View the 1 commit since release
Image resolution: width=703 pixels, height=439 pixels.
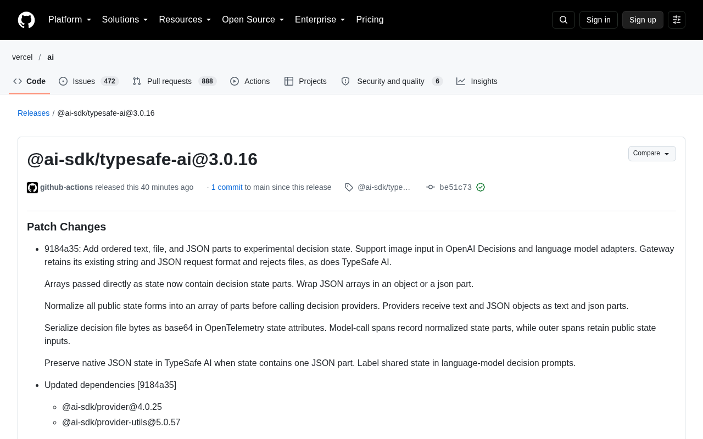pos(227,187)
